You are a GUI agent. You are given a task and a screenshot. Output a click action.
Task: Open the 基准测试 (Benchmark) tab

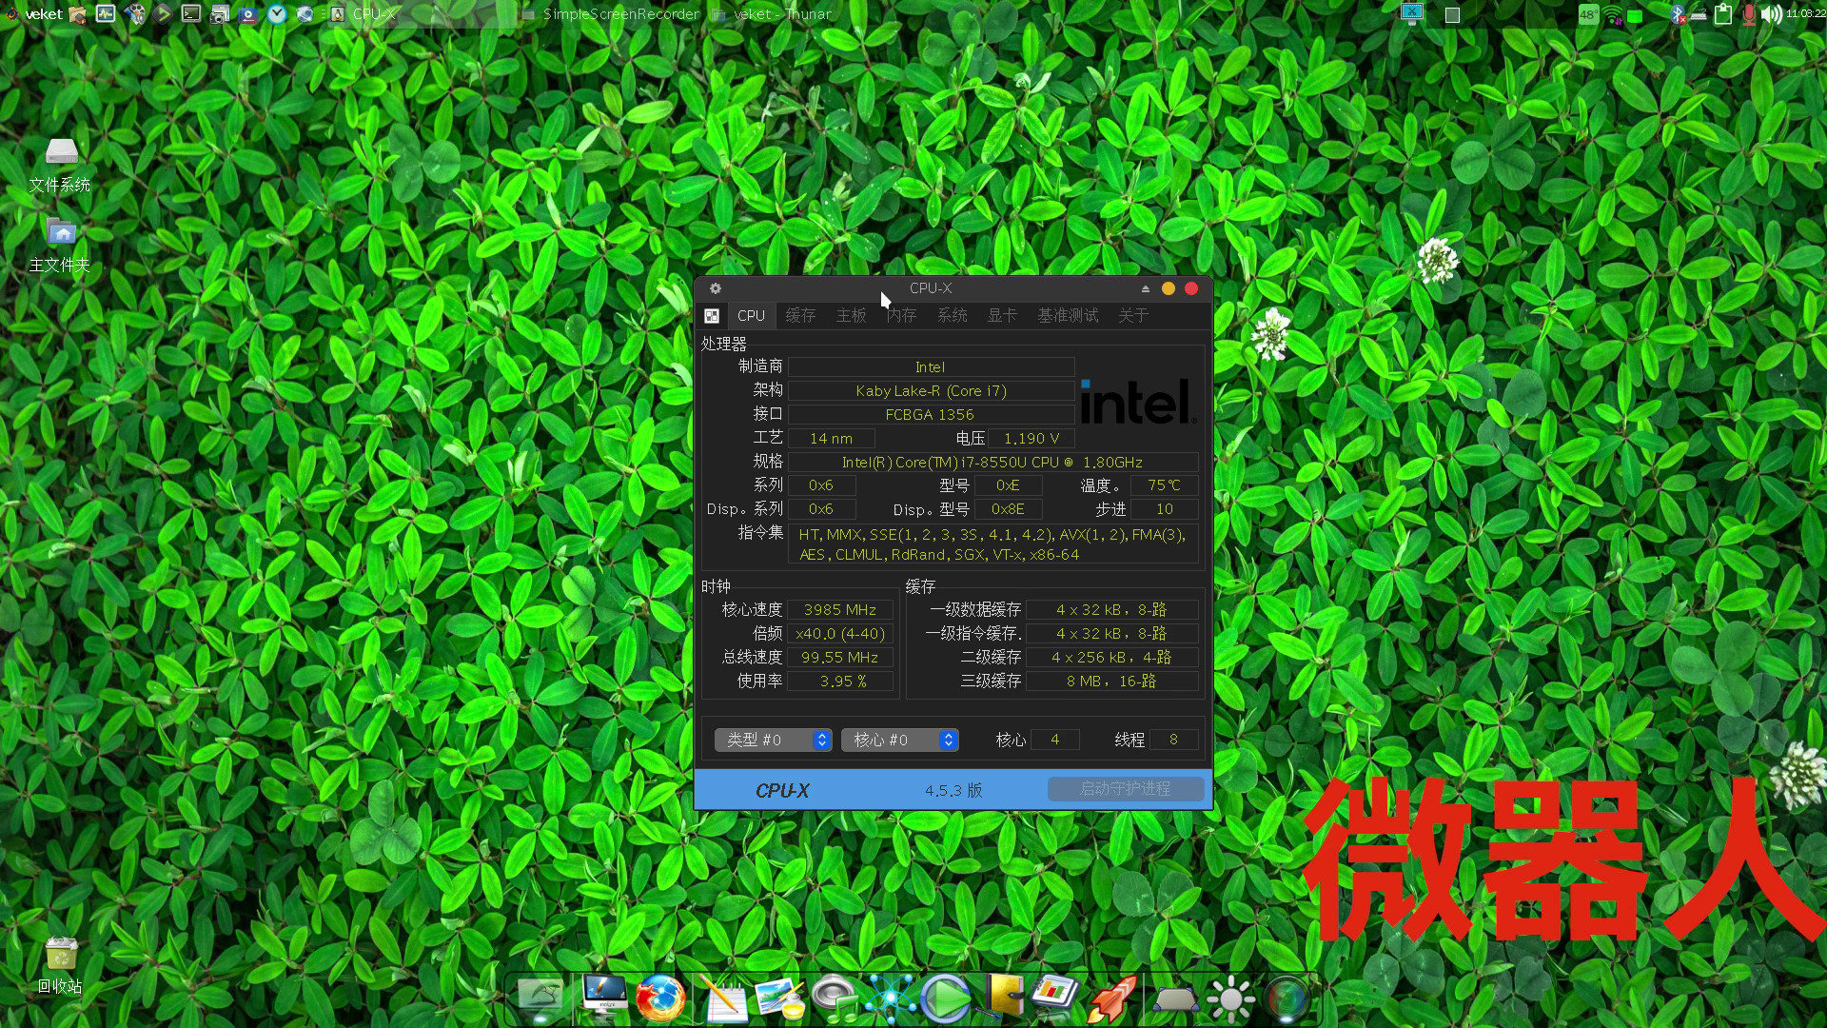(1068, 315)
